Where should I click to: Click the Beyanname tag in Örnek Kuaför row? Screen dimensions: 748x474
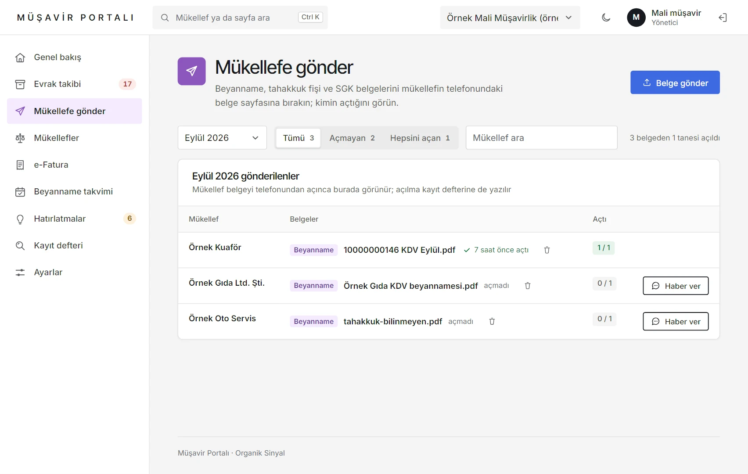click(x=313, y=250)
